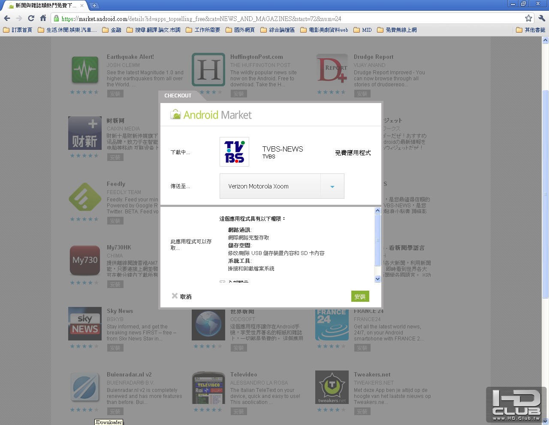Expand the Verizon Motorola Xoom device dropdown
Screen dimensions: 549x425
332,186
